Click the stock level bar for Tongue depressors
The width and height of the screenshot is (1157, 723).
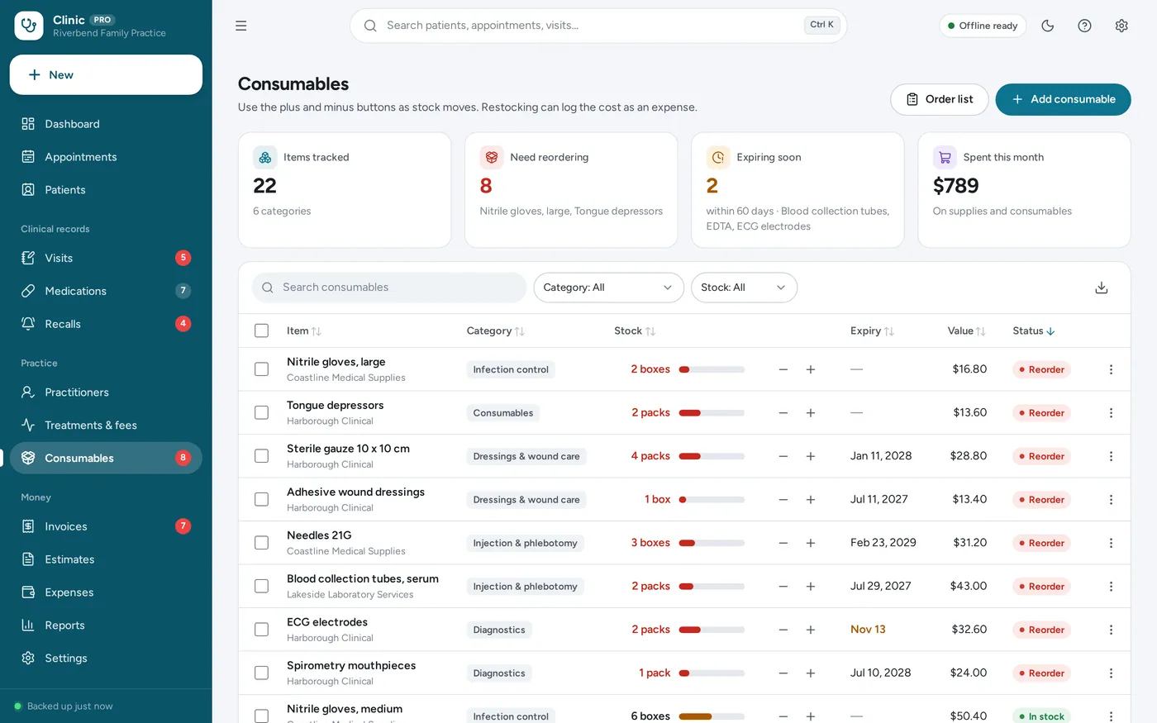point(712,413)
